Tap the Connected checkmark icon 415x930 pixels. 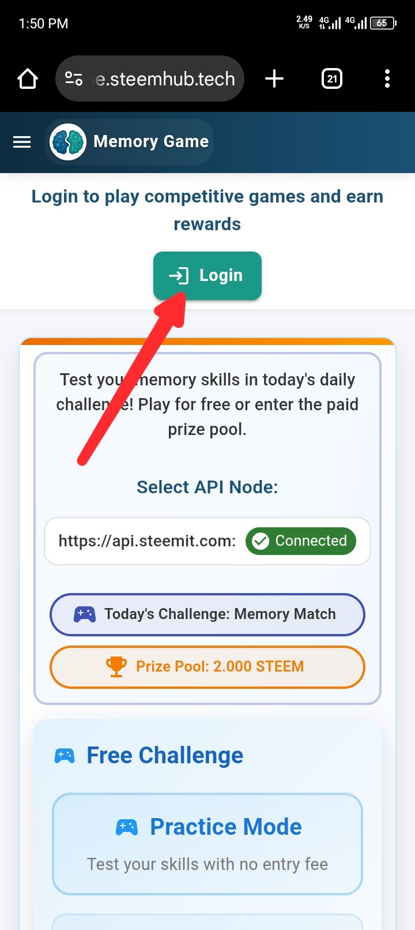[261, 541]
